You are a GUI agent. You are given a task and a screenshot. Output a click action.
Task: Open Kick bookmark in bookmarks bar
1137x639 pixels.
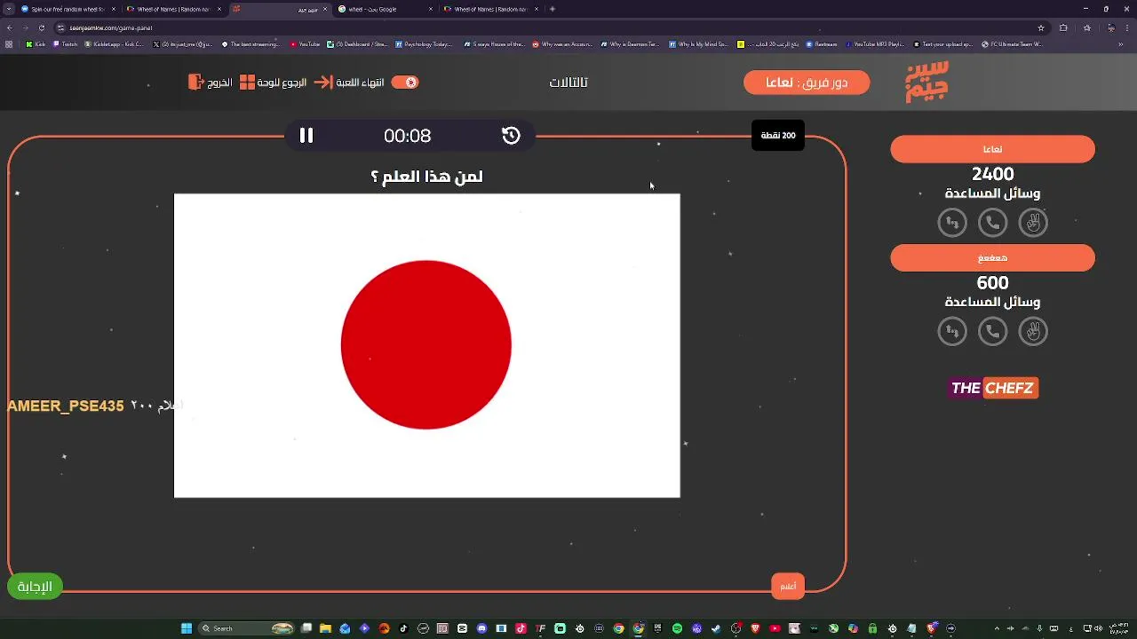pyautogui.click(x=36, y=43)
